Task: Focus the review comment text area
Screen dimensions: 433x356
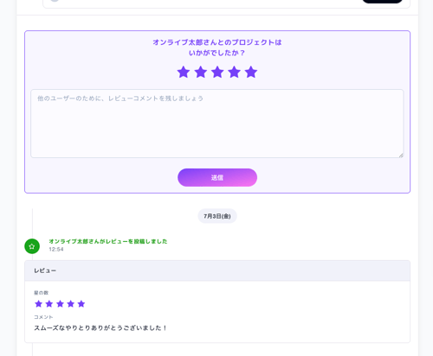Action: click(217, 124)
